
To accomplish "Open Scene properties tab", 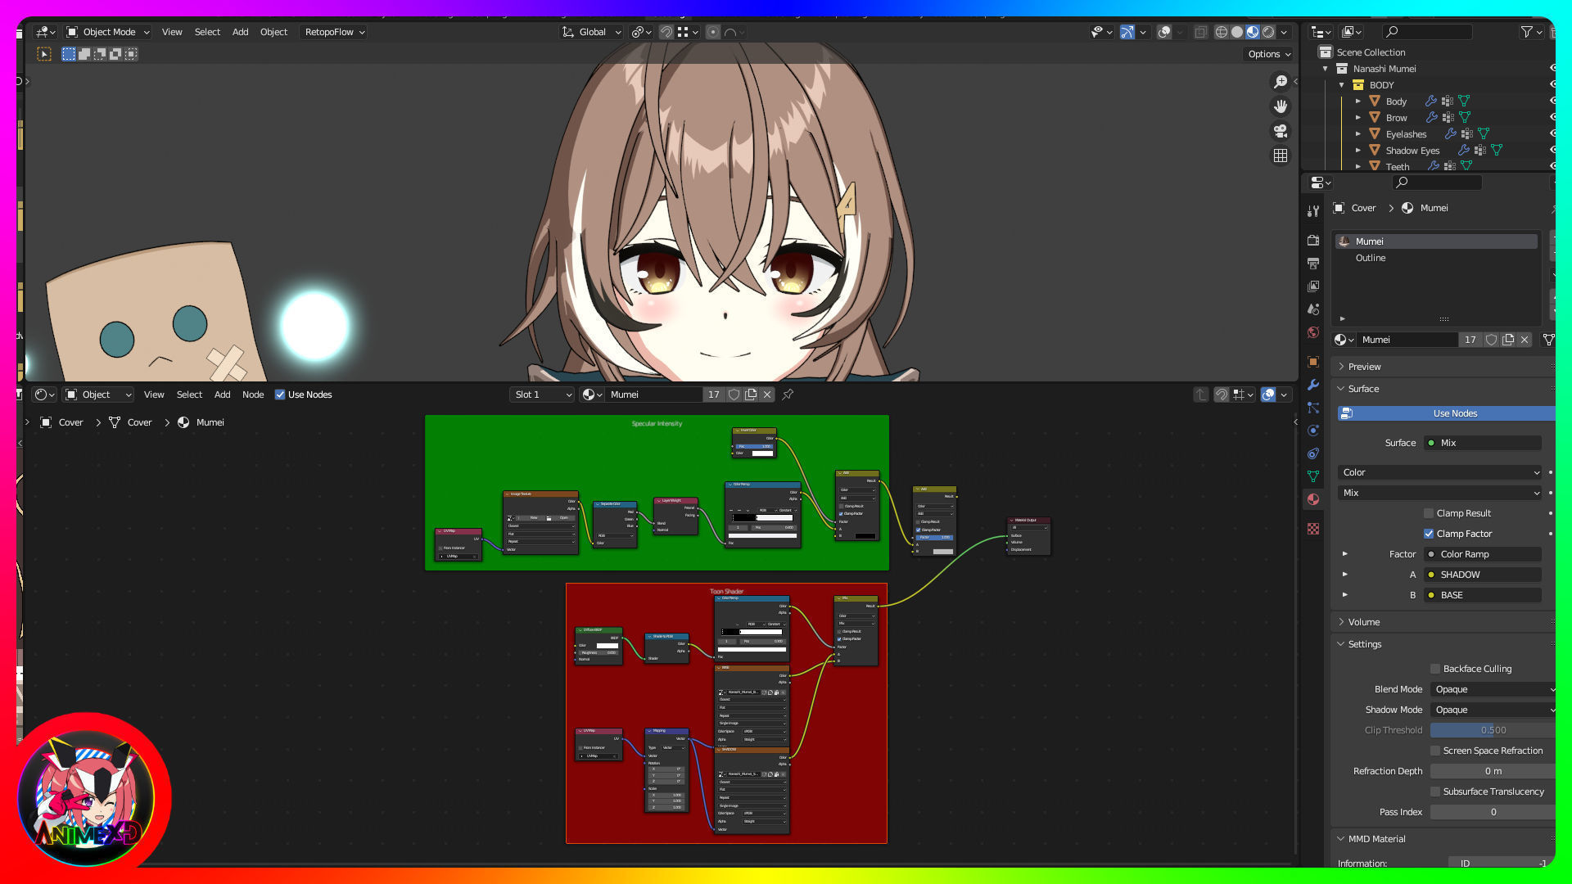I will 1313,309.
